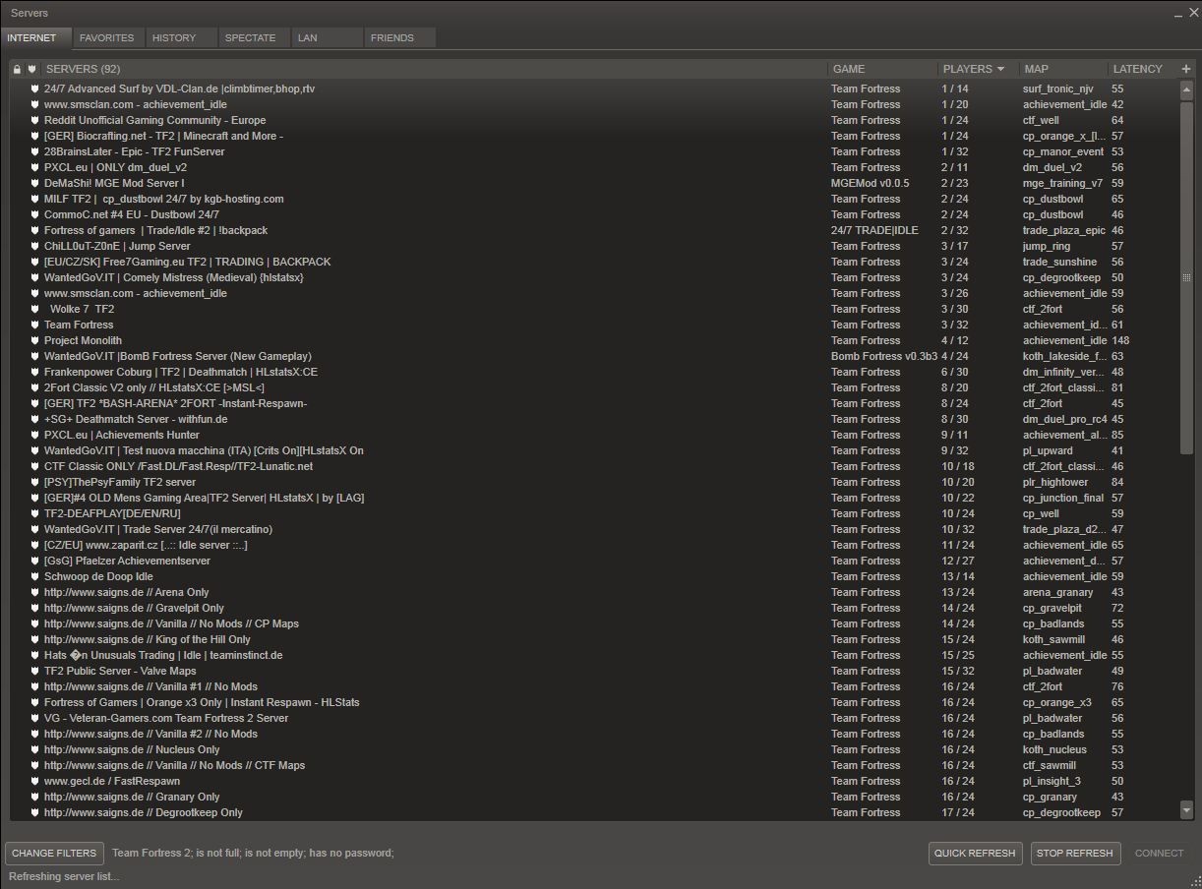Click the password lock column header icon
Viewport: 1202px width, 889px height.
click(x=17, y=70)
